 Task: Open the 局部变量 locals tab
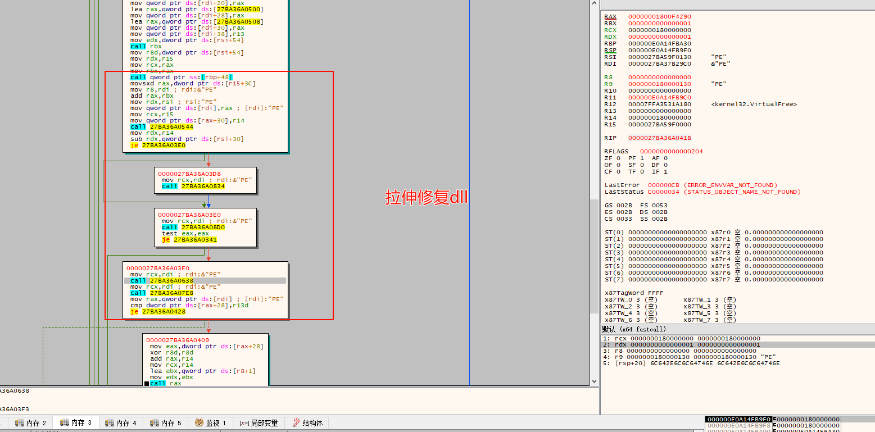(259, 423)
